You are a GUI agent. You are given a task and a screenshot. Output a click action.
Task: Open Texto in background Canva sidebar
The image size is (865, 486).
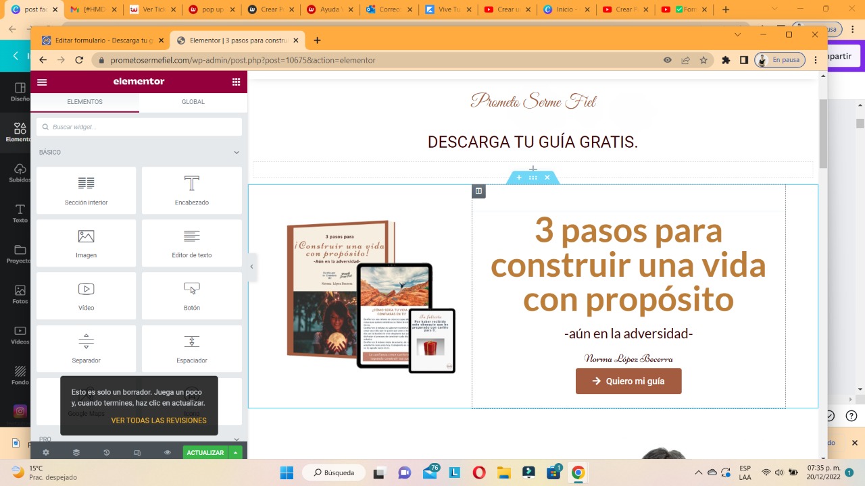pyautogui.click(x=20, y=213)
